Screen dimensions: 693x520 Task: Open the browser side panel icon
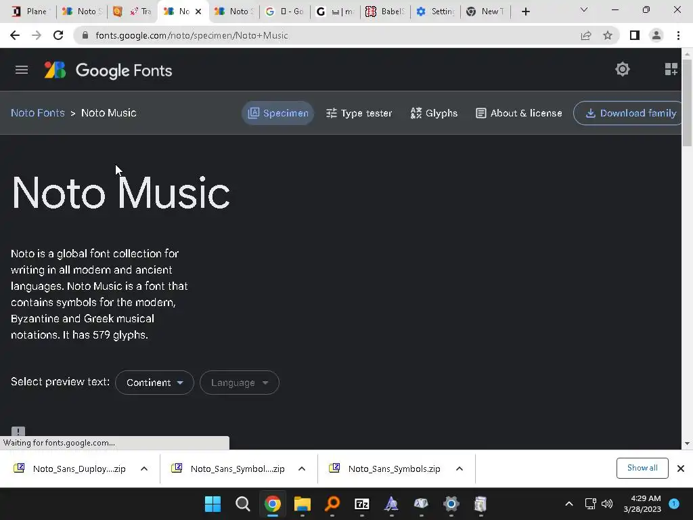click(635, 35)
